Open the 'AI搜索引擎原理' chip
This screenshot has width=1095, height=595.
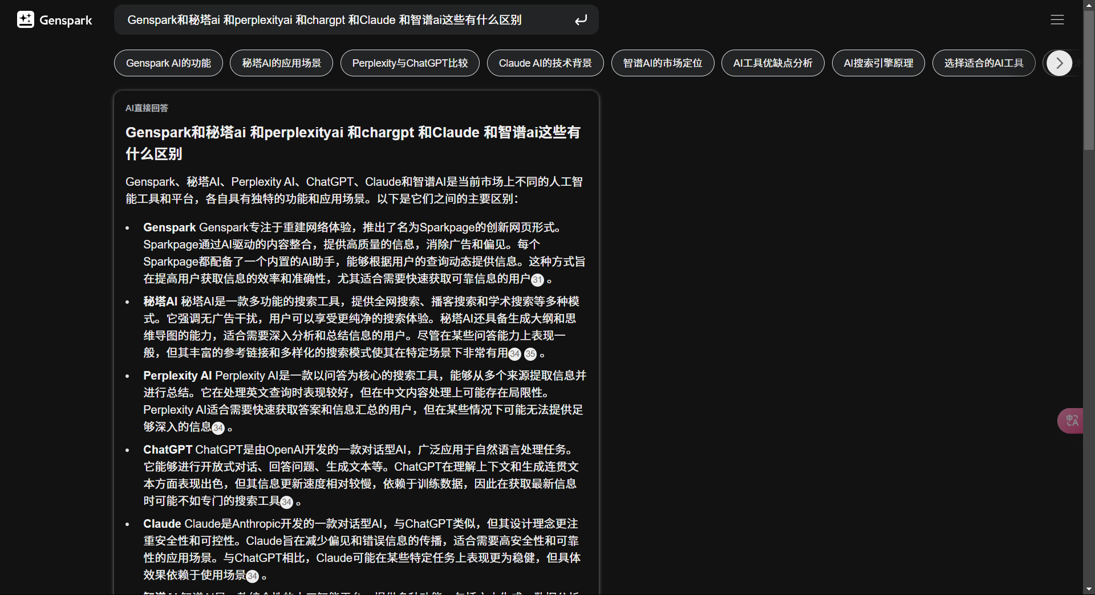[x=878, y=63]
